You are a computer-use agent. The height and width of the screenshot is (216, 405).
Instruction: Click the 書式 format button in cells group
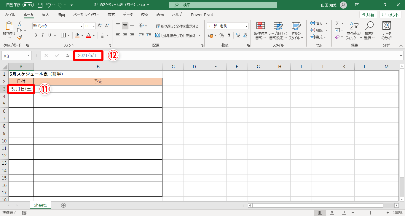pyautogui.click(x=318, y=37)
